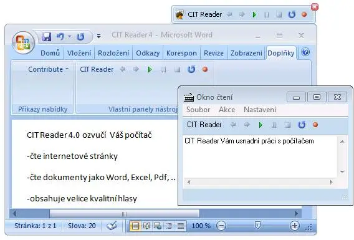Expand the Contribute dropdown menu
The width and height of the screenshot is (354, 240).
[x=48, y=69]
